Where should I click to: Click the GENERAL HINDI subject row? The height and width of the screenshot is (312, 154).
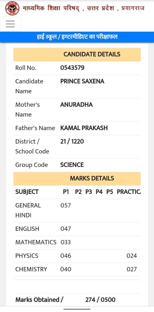point(77,210)
